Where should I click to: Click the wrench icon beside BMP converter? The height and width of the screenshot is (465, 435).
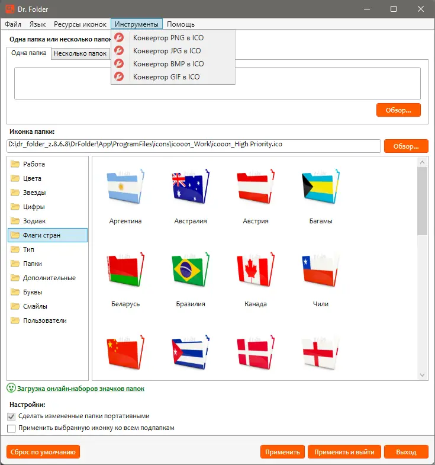pos(119,64)
